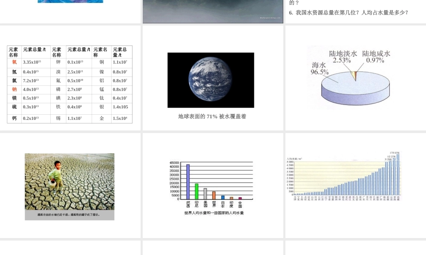Click the 7.2x10¹³ value in the 氯 row
Viewport: 426px width, 255px height.
(x=31, y=80)
